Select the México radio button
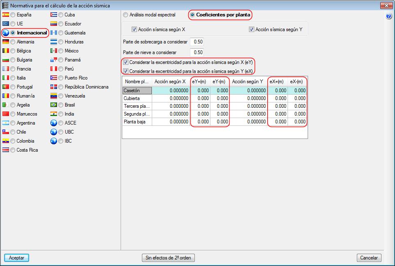 (x=61, y=51)
